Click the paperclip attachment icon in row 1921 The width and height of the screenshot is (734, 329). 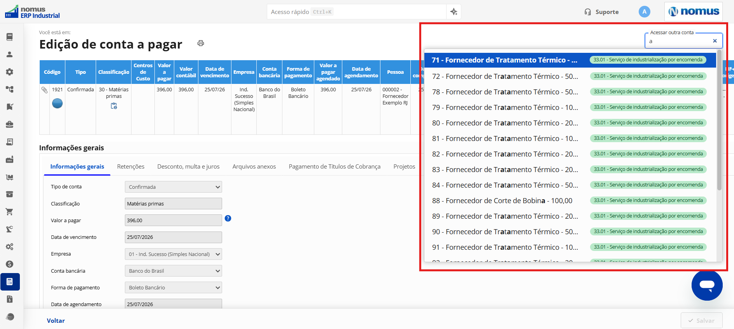pos(44,90)
